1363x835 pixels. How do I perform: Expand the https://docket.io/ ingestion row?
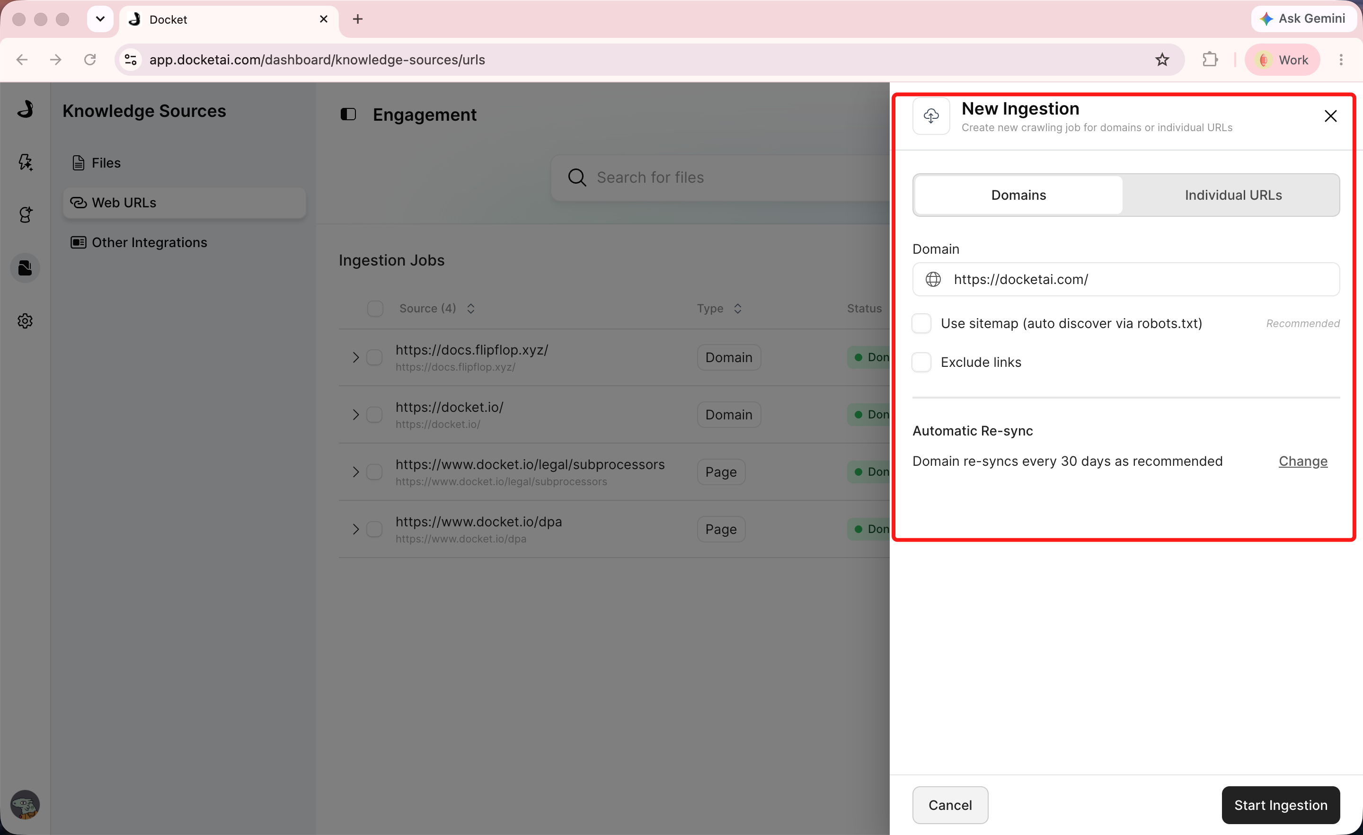pyautogui.click(x=356, y=415)
